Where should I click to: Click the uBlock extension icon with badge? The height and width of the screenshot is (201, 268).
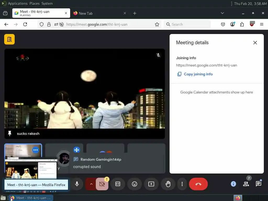(252, 24)
